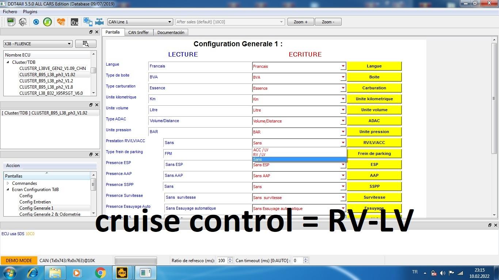Increase the Ratio de refresco spinner value
The image size is (499, 280).
pyautogui.click(x=230, y=259)
